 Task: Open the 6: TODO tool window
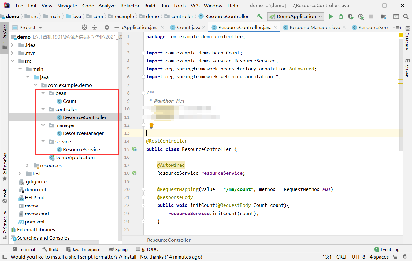[x=147, y=249]
